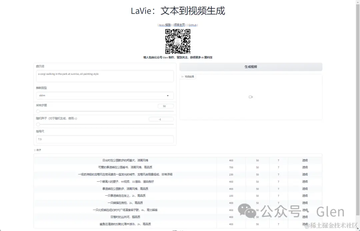Open the 推断类型 dropdown showing ddim
Viewport: 360px width, 231px height.
click(x=105, y=96)
